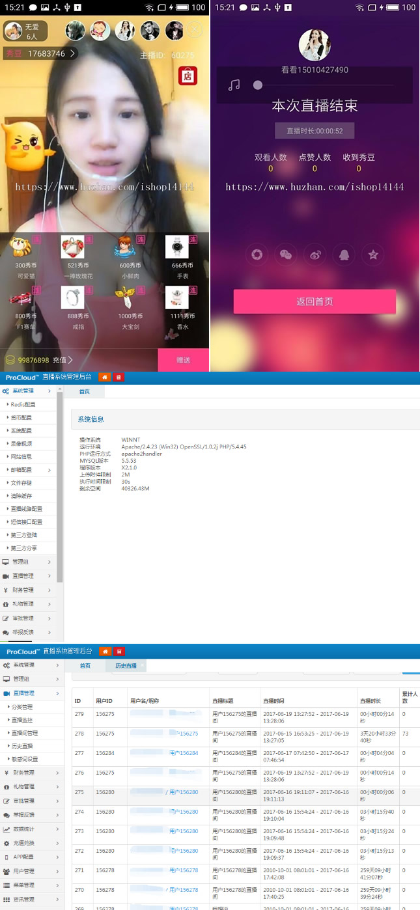The height and width of the screenshot is (910, 420).
Task: Switch to 首页 tab in the 历史直播 panel
Action: click(x=85, y=666)
